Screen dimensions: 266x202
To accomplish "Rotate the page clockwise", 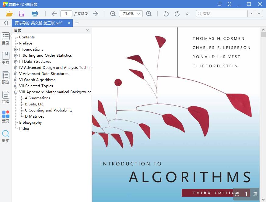I will point(177,14).
